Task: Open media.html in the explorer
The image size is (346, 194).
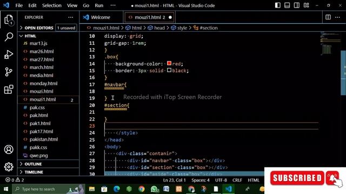Action: [x=41, y=75]
